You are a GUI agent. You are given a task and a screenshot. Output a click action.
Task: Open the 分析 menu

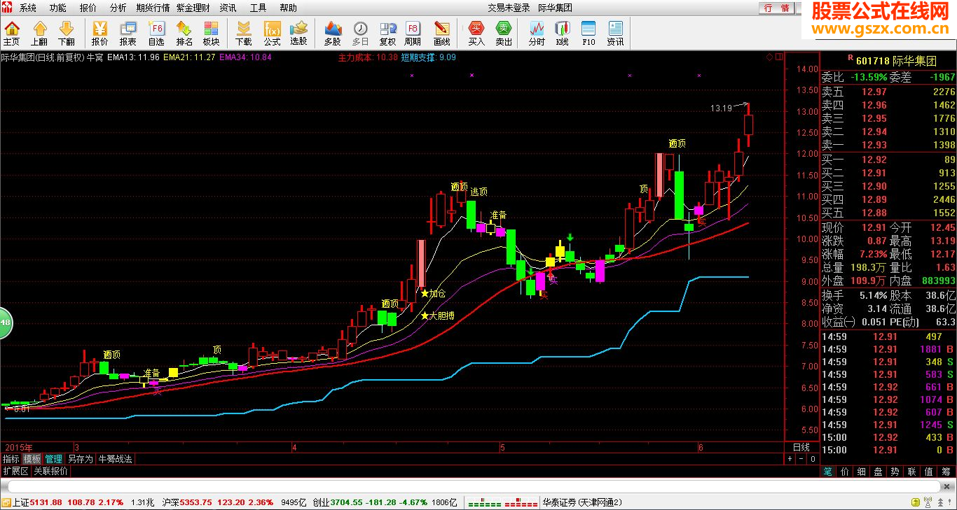pyautogui.click(x=118, y=8)
